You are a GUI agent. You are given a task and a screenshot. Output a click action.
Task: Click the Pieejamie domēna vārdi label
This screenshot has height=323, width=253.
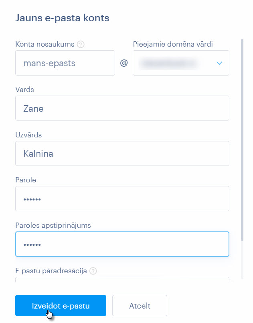pyautogui.click(x=173, y=44)
